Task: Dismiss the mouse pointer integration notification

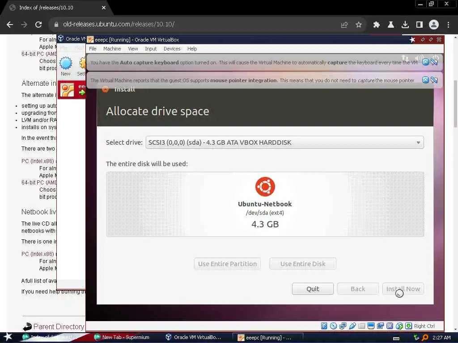Action: [426, 80]
